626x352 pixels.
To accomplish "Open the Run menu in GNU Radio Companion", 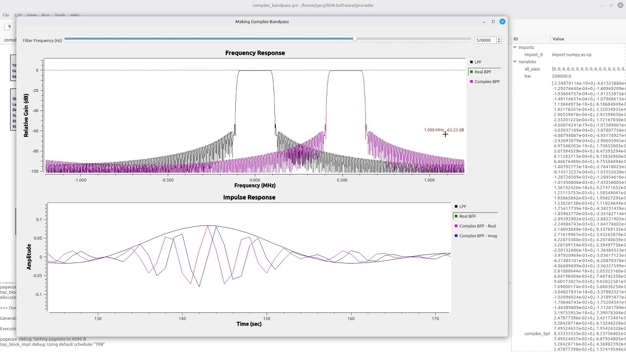I will (45, 15).
